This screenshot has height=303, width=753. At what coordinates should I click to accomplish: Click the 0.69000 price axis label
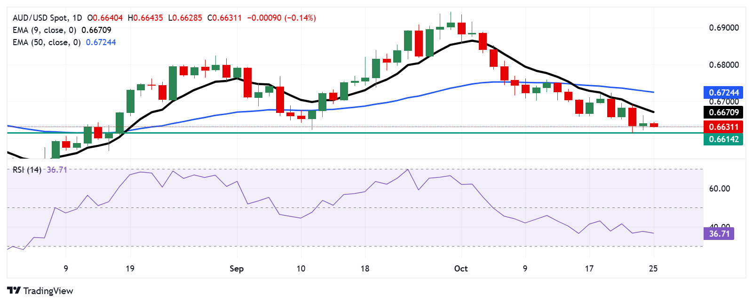pos(724,28)
